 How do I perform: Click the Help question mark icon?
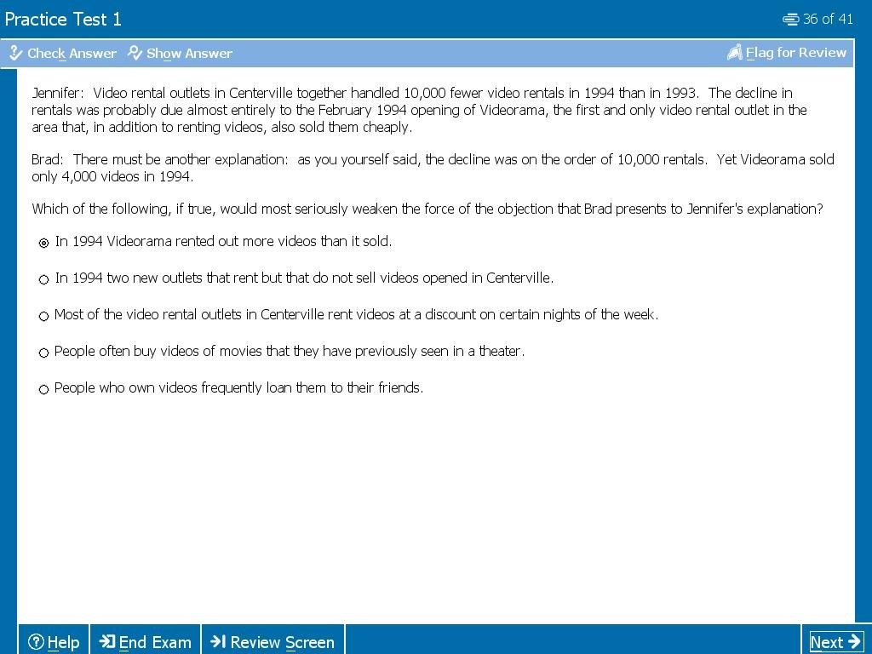pos(36,642)
